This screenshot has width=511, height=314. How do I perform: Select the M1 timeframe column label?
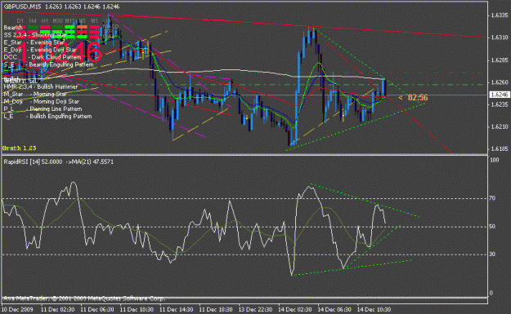tap(94, 21)
